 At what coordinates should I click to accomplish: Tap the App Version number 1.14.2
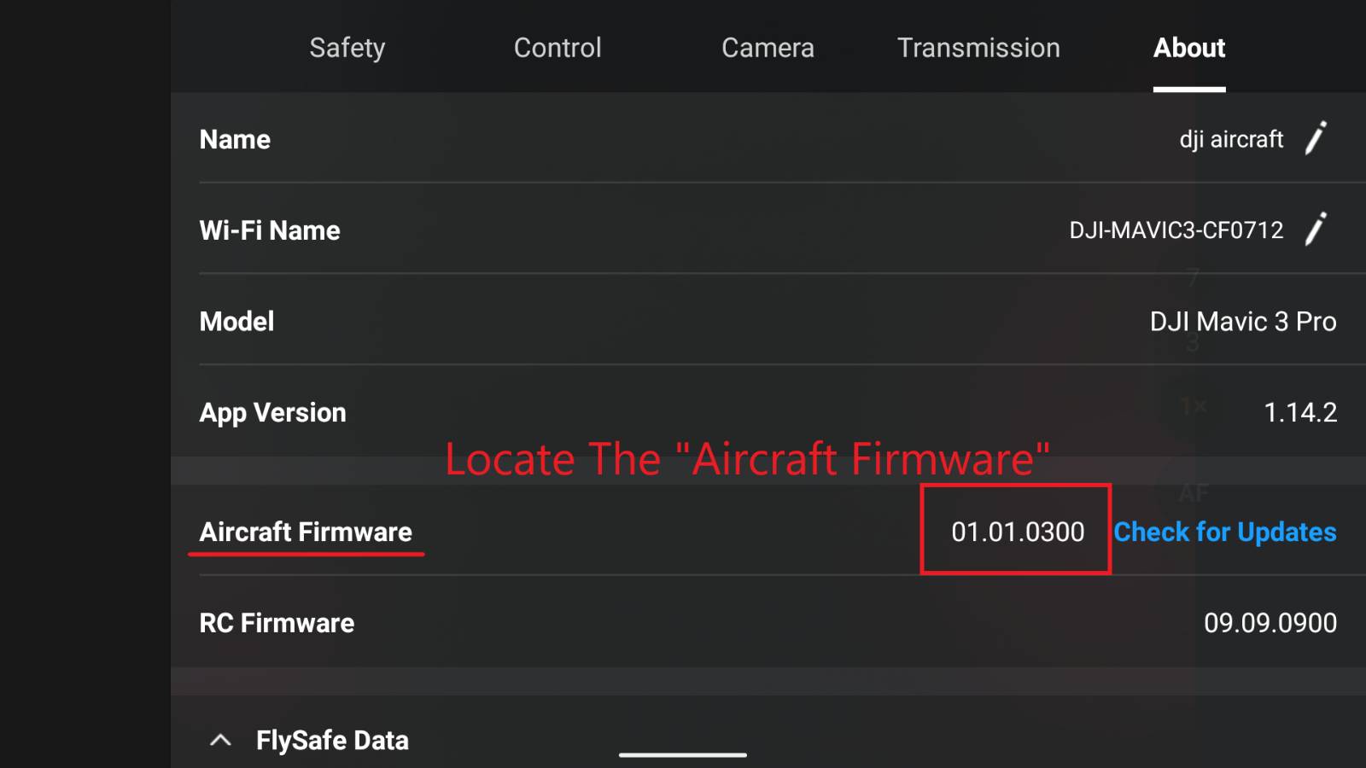pyautogui.click(x=1299, y=413)
